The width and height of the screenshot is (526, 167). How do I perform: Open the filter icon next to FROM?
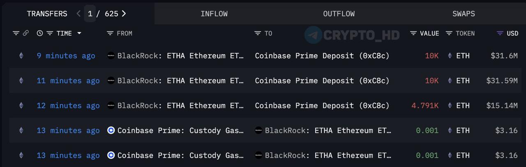pyautogui.click(x=110, y=33)
